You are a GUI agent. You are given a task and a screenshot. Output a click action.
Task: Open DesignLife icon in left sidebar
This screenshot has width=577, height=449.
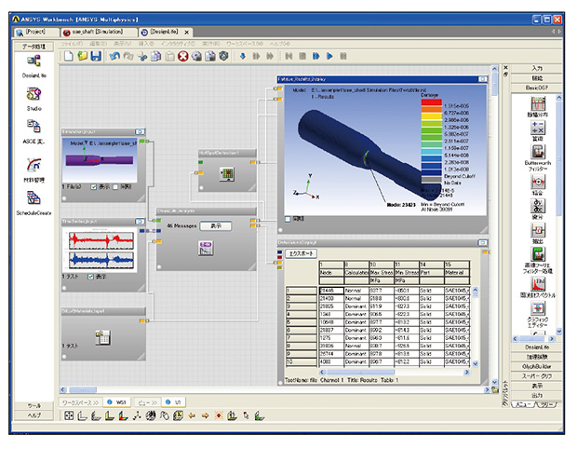coord(34,61)
